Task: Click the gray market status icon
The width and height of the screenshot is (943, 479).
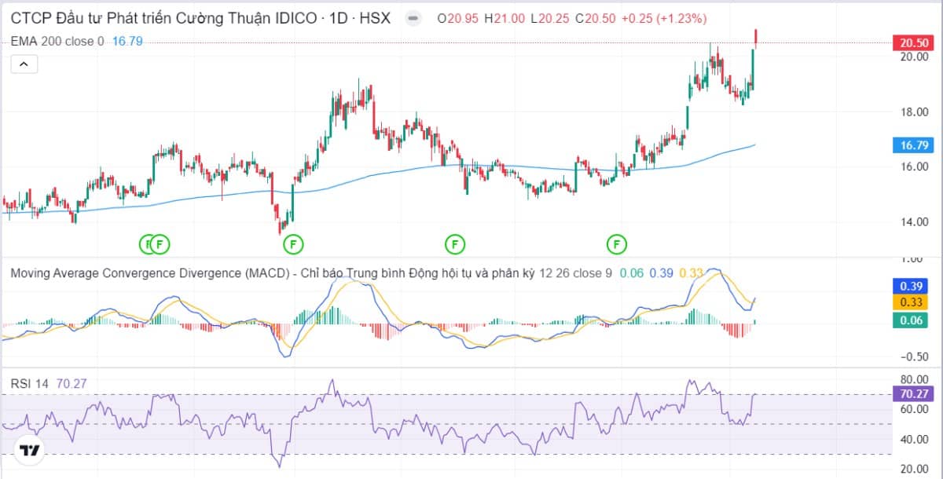Action: click(x=413, y=18)
